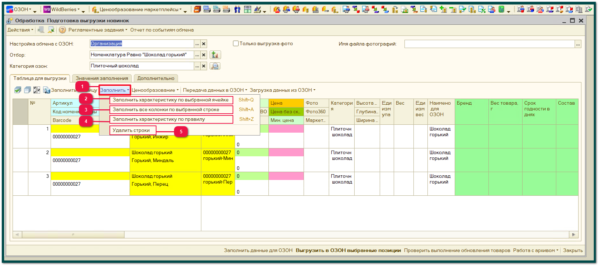Expand the Ценообразование маркетплейсы menu
This screenshot has width=599, height=266.
pyautogui.click(x=137, y=10)
